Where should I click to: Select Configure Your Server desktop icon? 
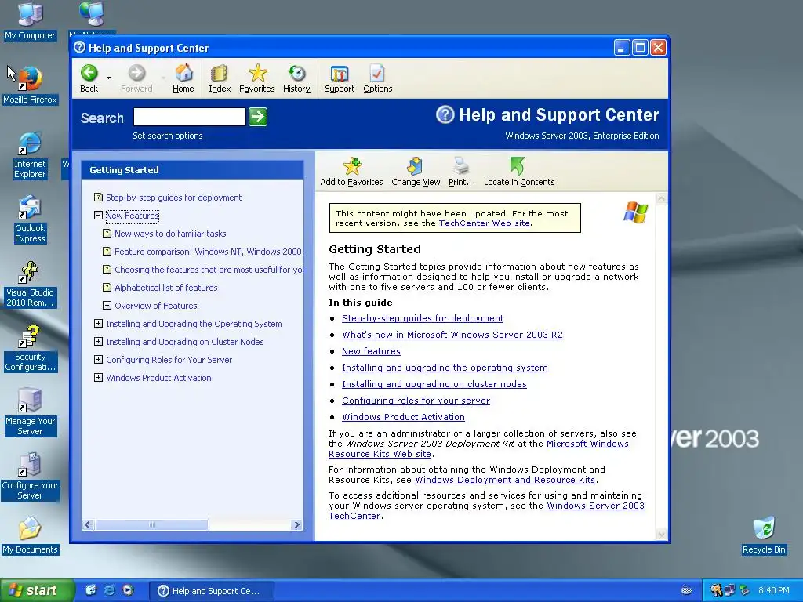pyautogui.click(x=30, y=477)
